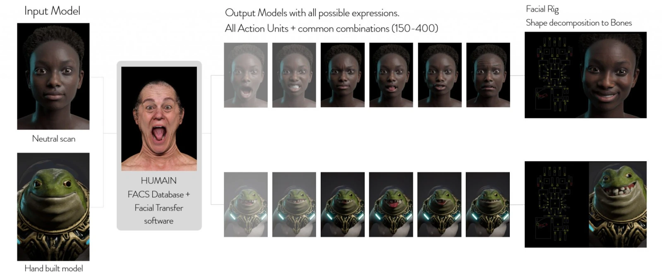The height and width of the screenshot is (276, 662).
Task: Click 'Output Models with all possible expressions' heading
Action: [312, 13]
